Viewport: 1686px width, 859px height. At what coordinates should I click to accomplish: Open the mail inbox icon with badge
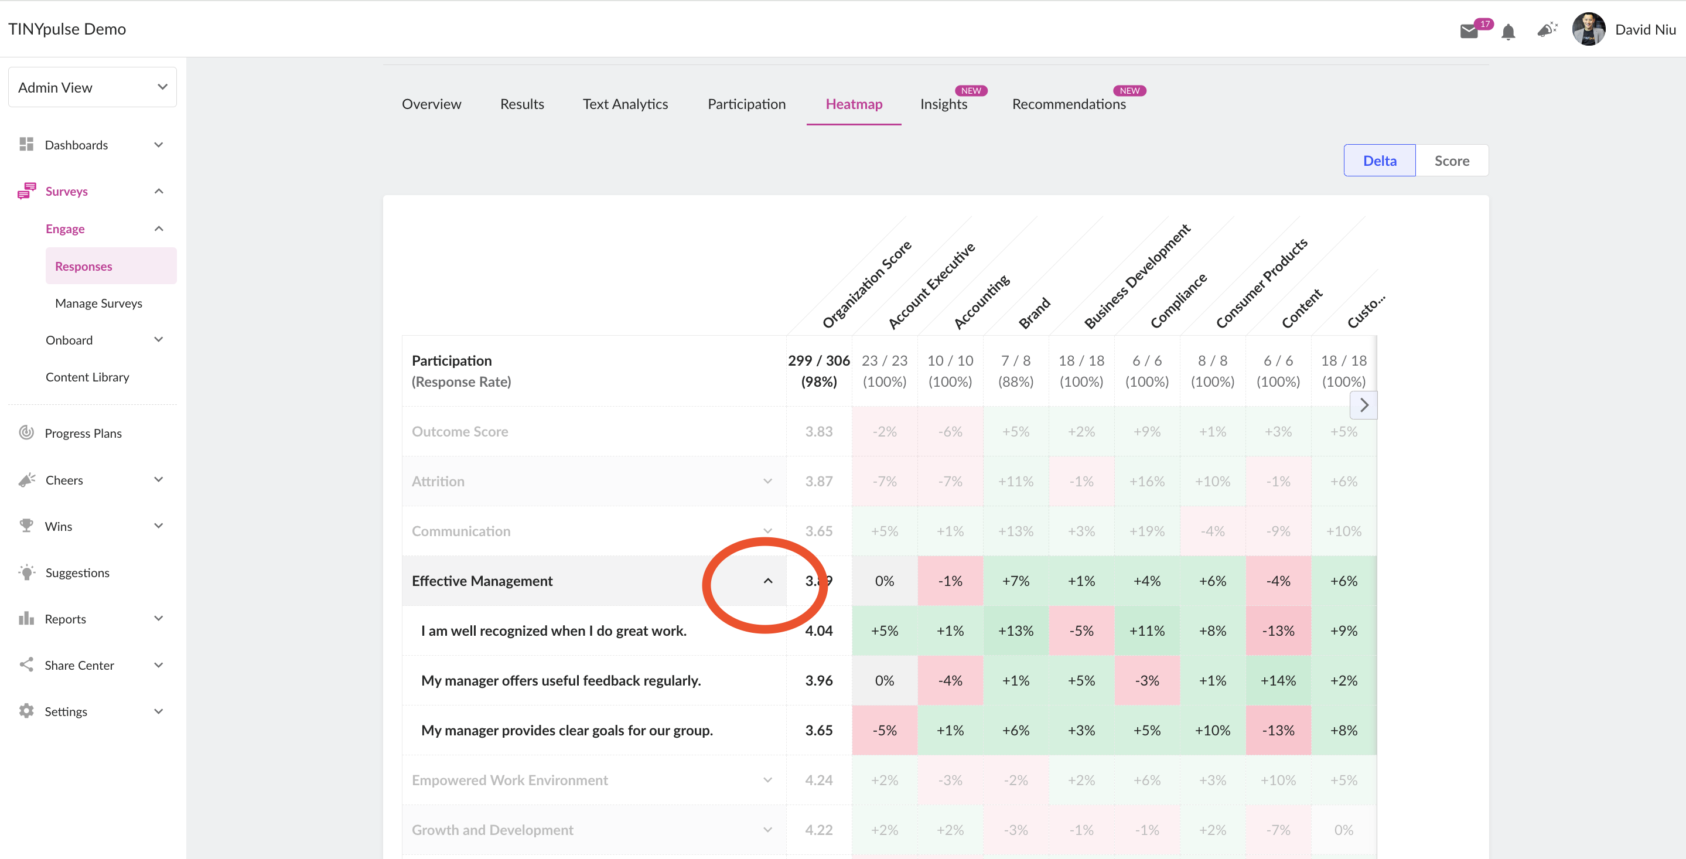pos(1470,31)
